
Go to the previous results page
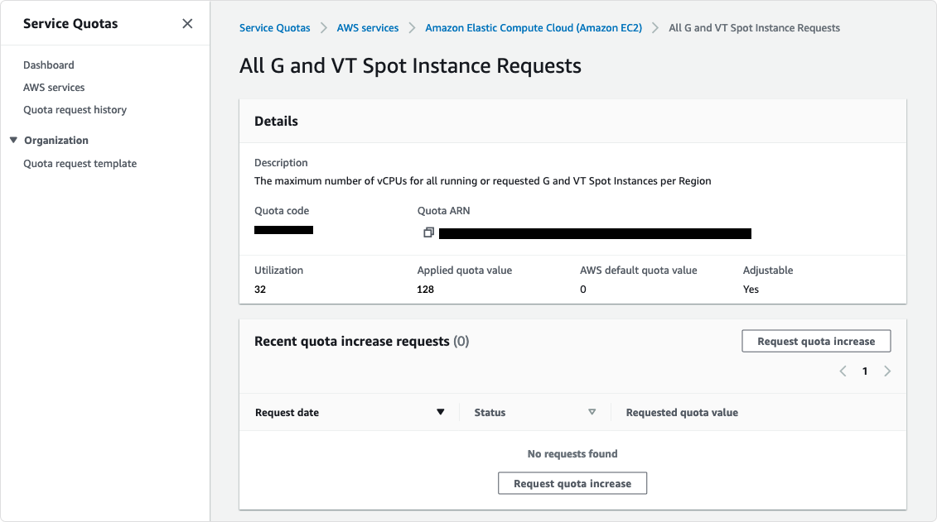click(843, 371)
